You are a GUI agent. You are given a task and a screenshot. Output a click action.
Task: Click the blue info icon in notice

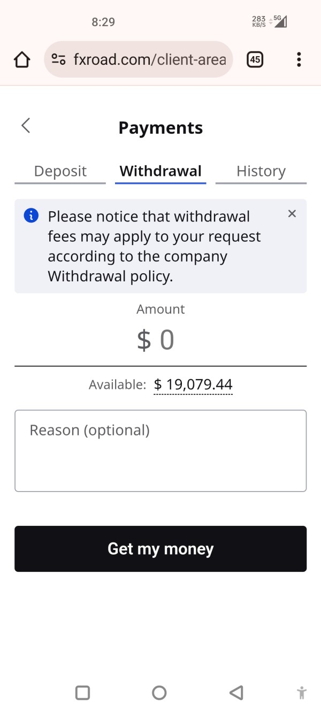point(32,216)
